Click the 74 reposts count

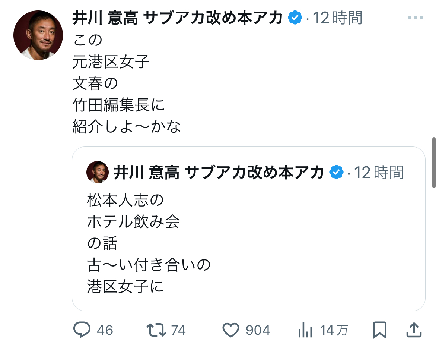click(178, 330)
